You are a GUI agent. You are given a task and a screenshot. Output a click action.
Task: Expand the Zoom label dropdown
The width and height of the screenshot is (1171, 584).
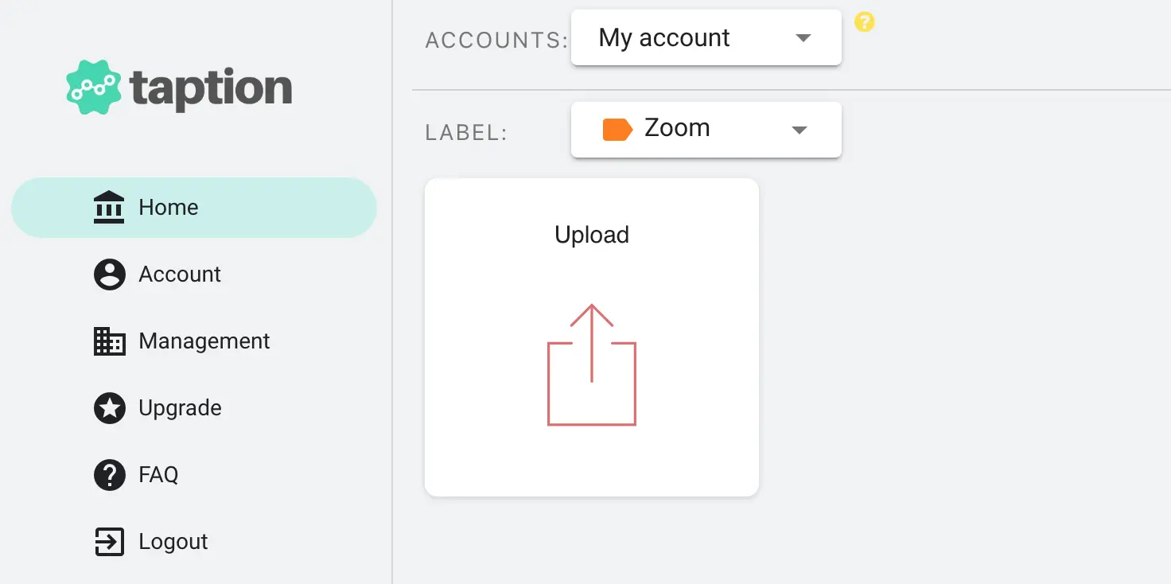tap(706, 129)
